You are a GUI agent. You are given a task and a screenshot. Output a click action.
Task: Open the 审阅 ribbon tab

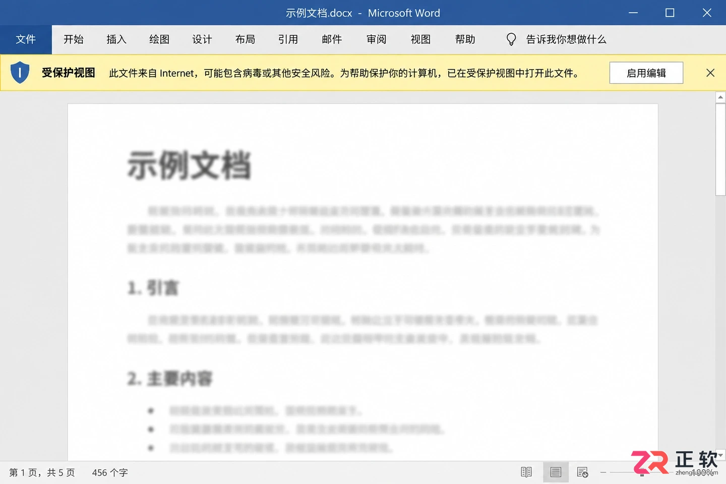click(377, 39)
